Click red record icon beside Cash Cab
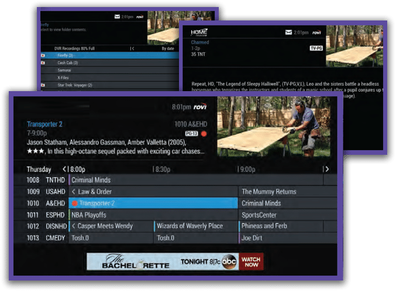 (x=43, y=63)
